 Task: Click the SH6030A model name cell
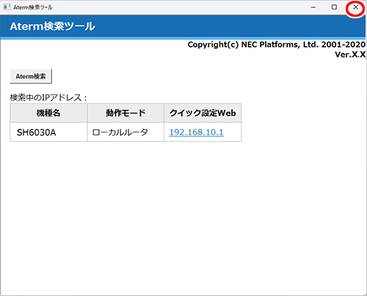(x=48, y=132)
